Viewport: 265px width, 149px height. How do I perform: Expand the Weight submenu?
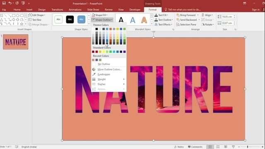(108, 79)
